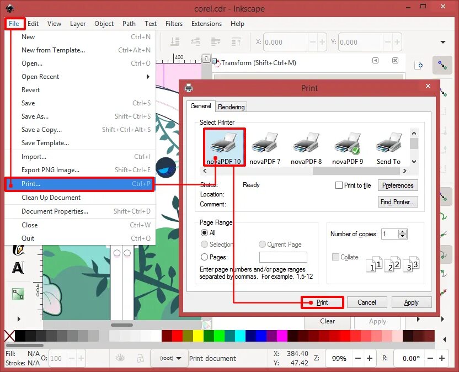Toggle layer lock icon in status bar
459x372 pixels.
[x=140, y=358]
